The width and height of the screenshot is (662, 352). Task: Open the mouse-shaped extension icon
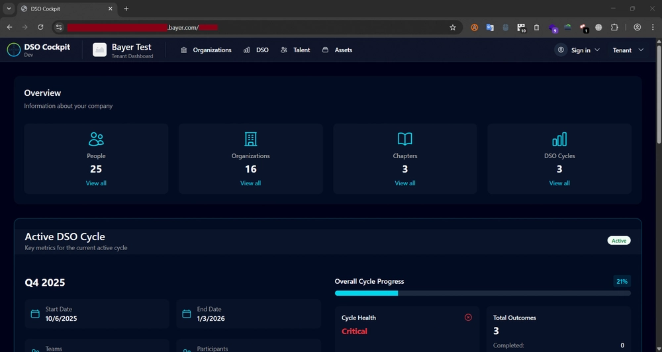(505, 27)
